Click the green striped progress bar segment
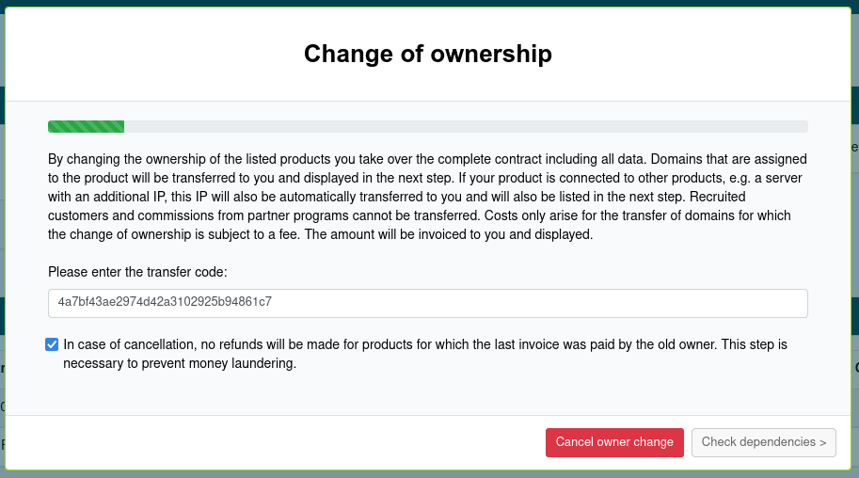859x478 pixels. point(86,126)
